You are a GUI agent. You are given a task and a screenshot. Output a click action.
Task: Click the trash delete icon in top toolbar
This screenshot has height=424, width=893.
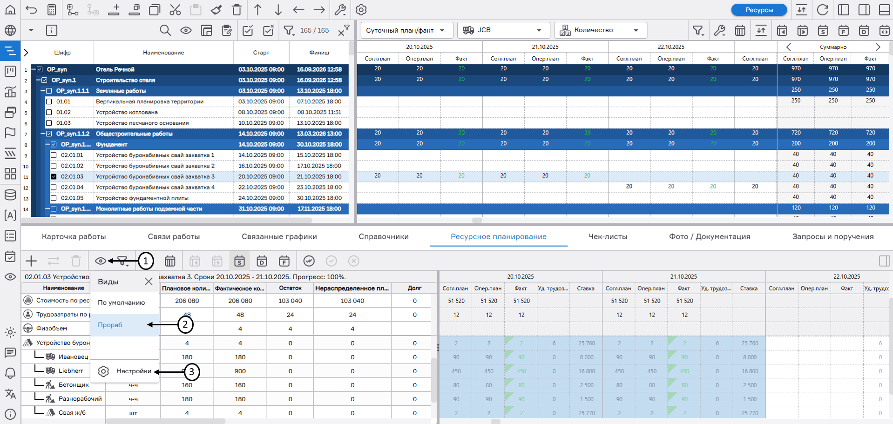click(x=237, y=10)
